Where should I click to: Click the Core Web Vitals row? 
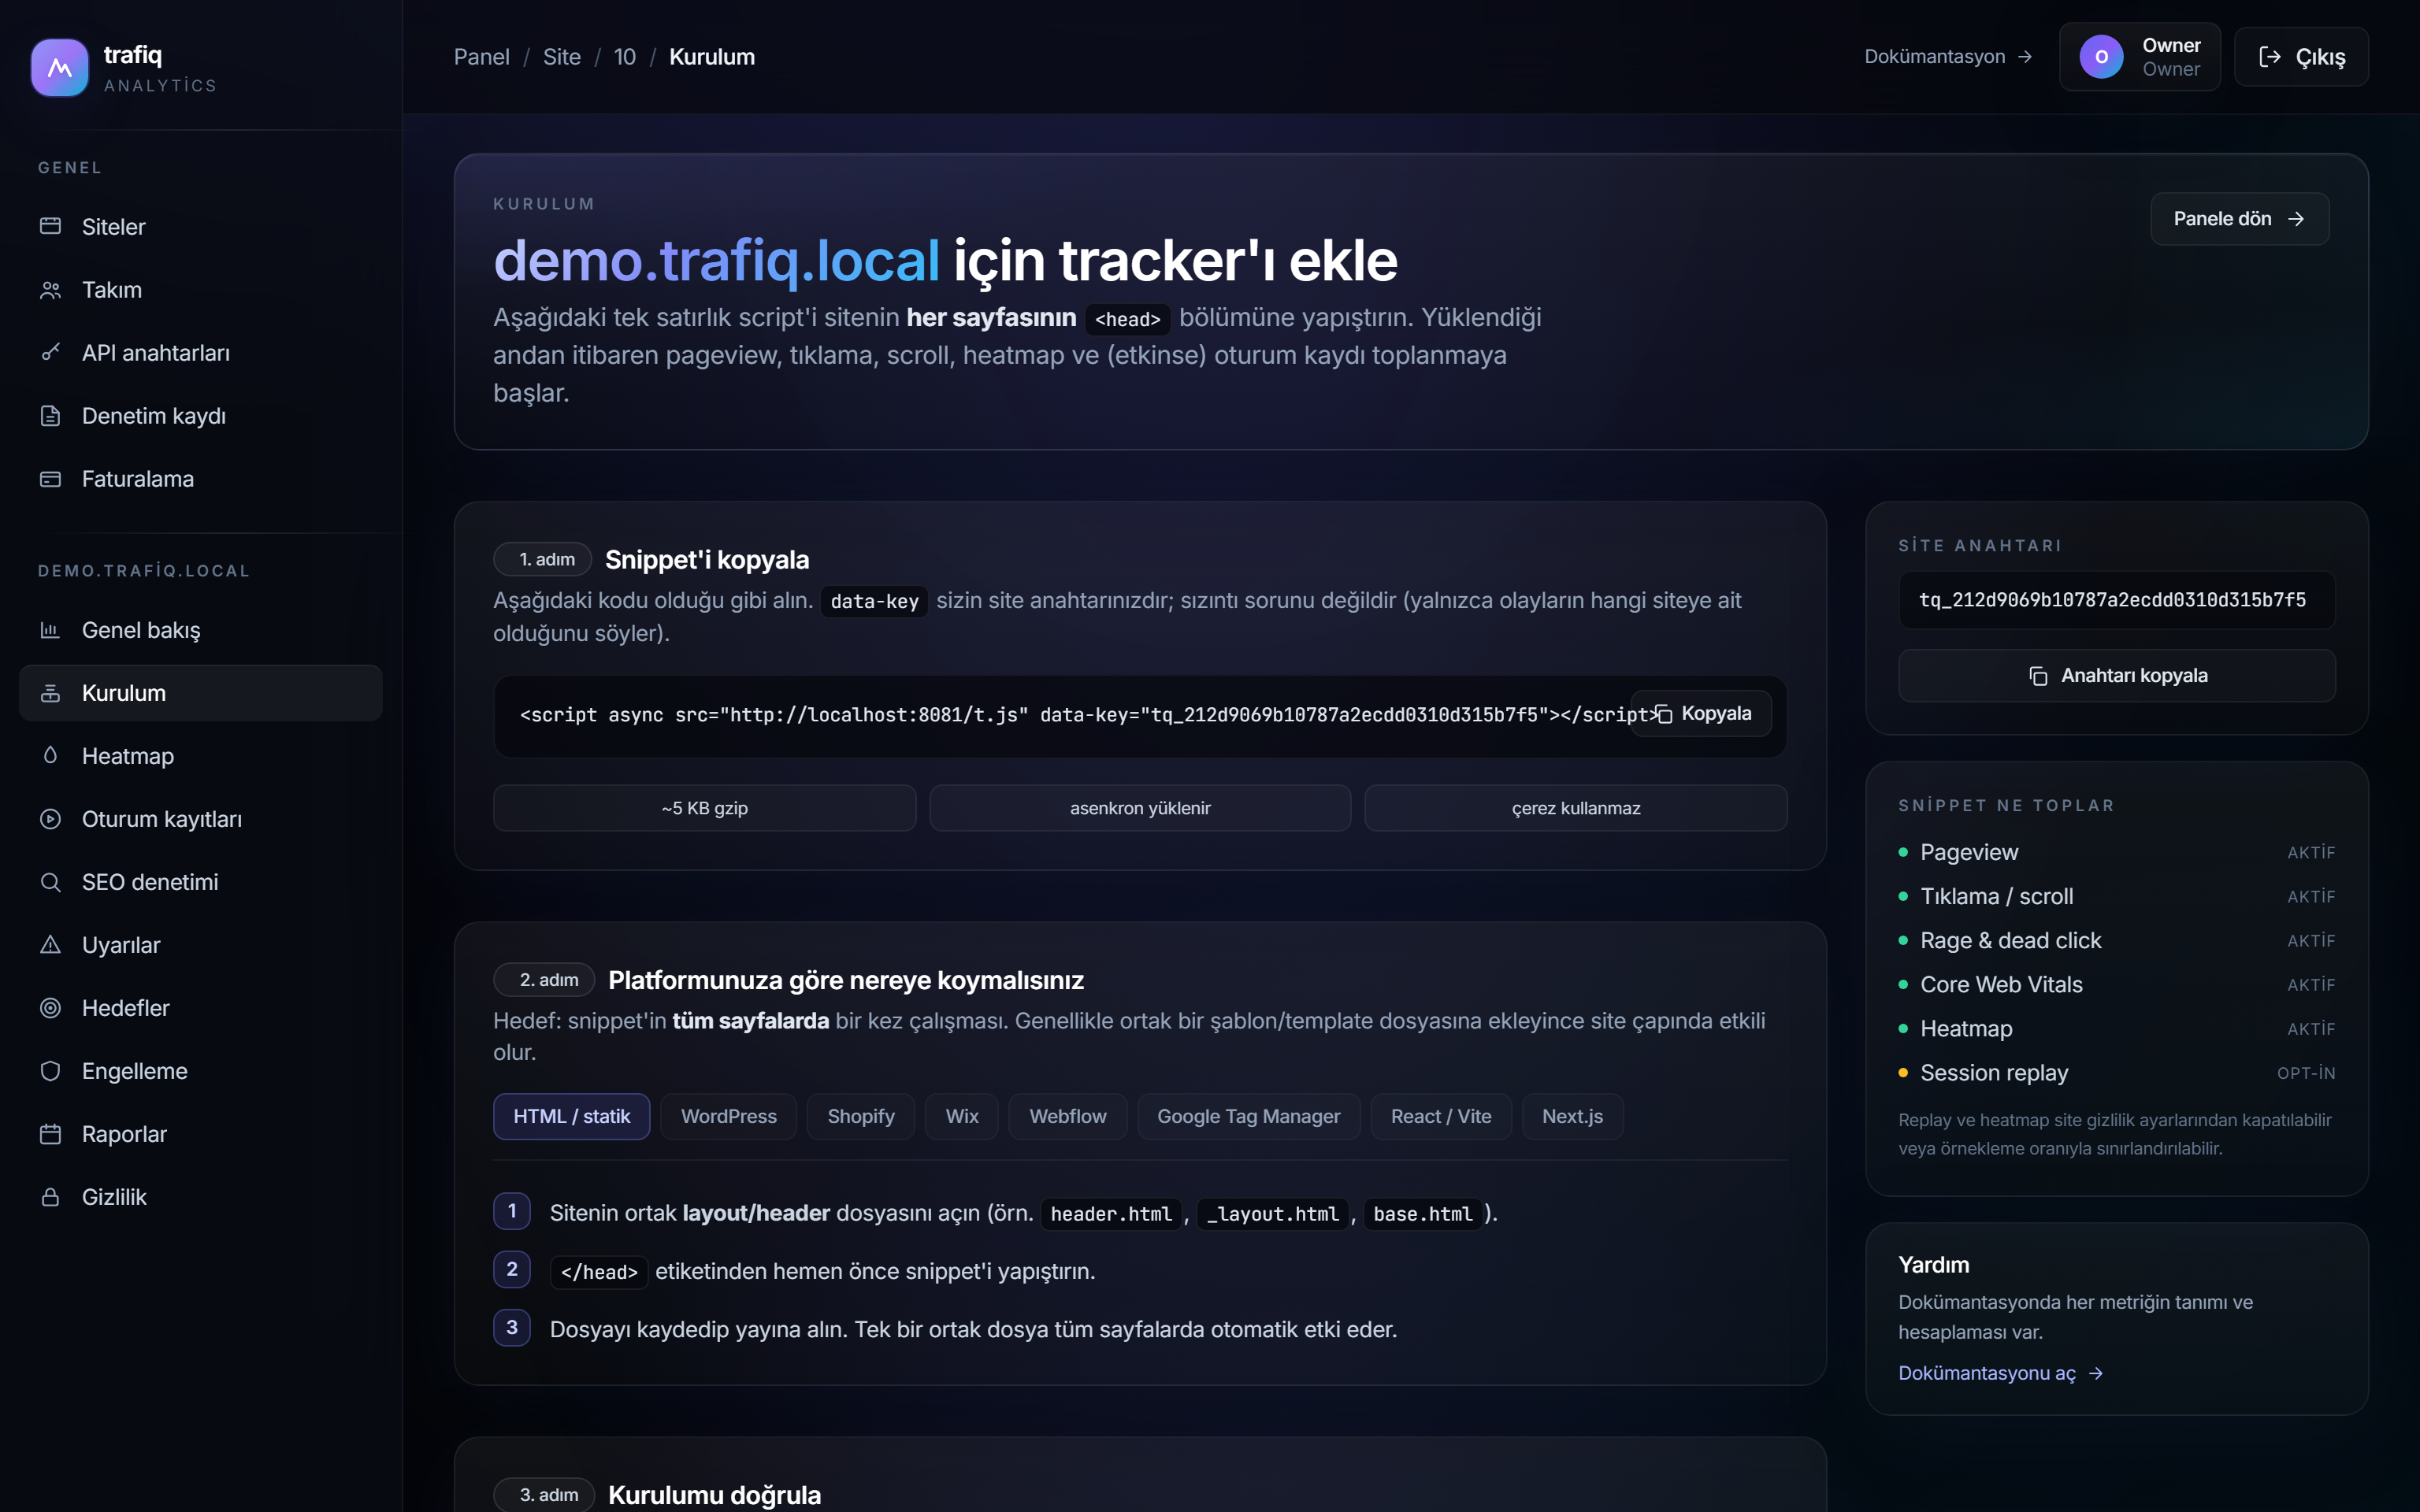tap(2116, 985)
